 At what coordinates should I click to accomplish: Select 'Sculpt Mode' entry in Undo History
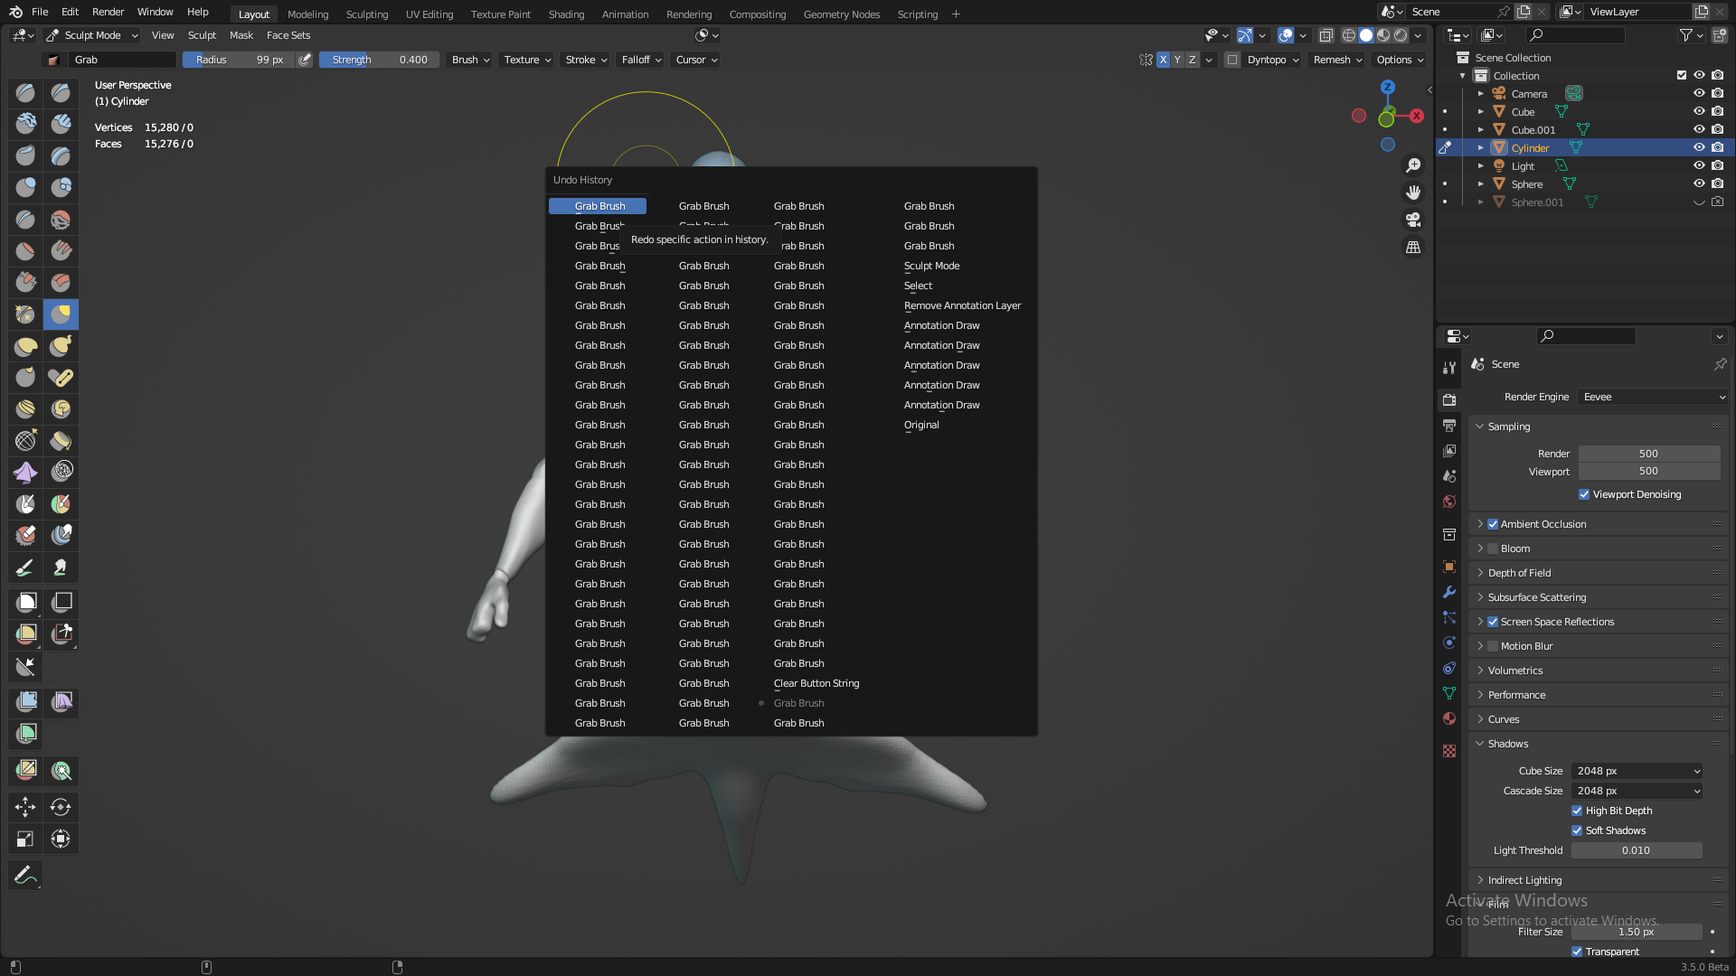932,266
